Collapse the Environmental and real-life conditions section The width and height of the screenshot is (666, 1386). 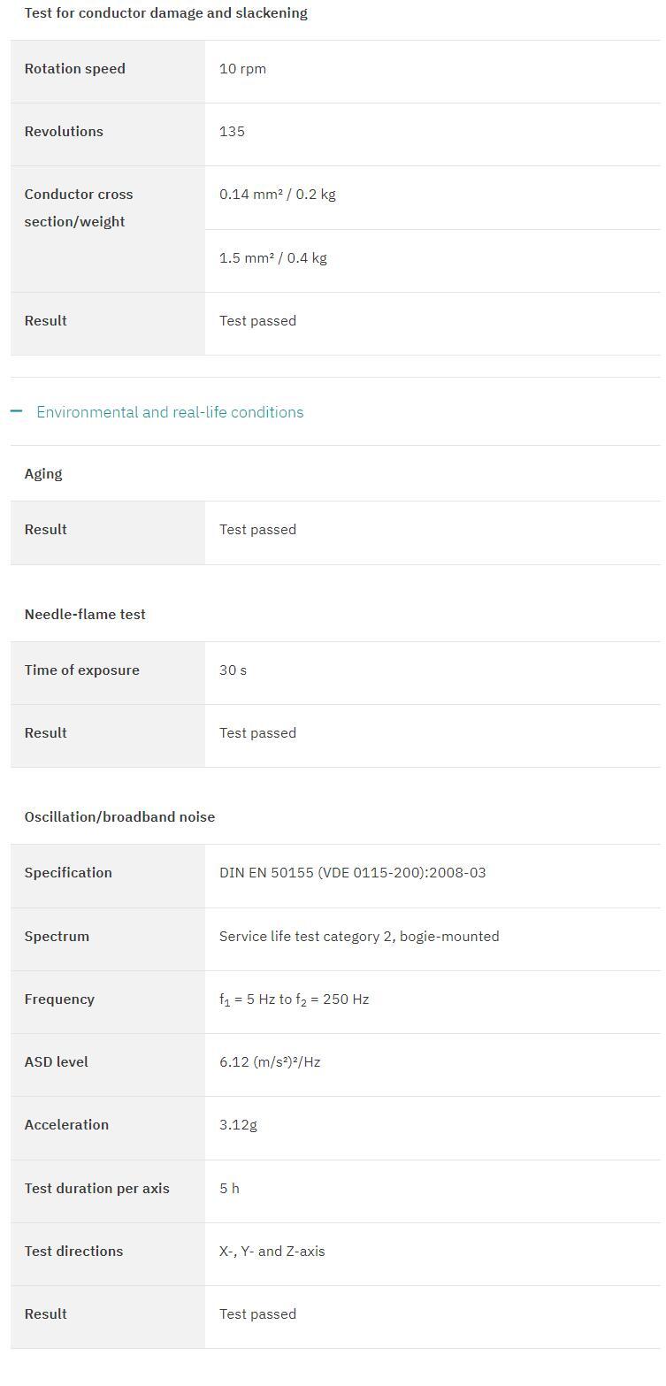pyautogui.click(x=170, y=412)
